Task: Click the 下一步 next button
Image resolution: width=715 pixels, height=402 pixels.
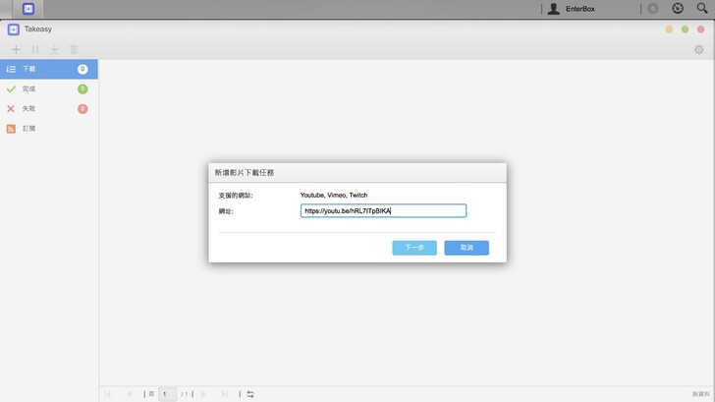Action: coord(414,248)
